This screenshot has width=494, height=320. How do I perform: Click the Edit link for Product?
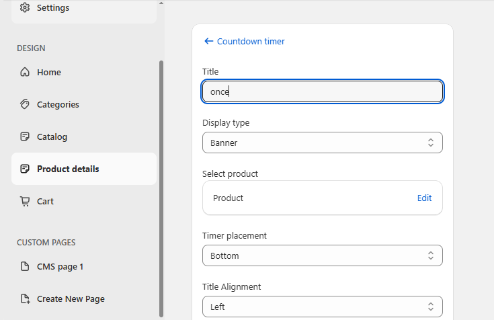(424, 198)
